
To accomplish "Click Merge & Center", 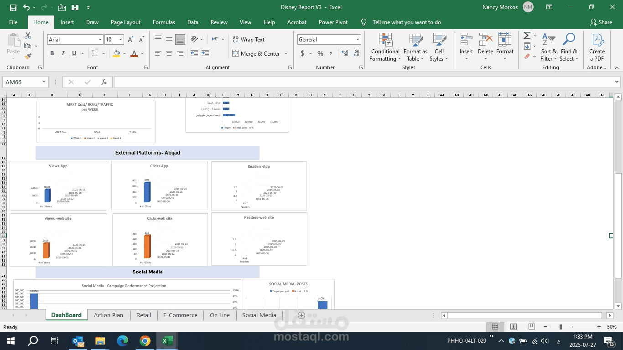I will 256,54.
